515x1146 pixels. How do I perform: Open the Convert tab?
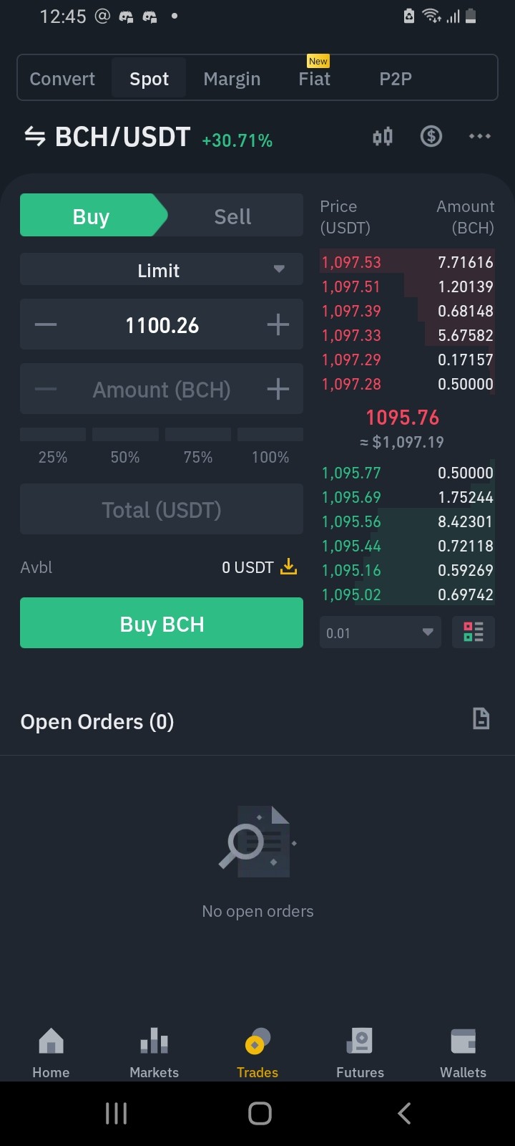coord(62,79)
